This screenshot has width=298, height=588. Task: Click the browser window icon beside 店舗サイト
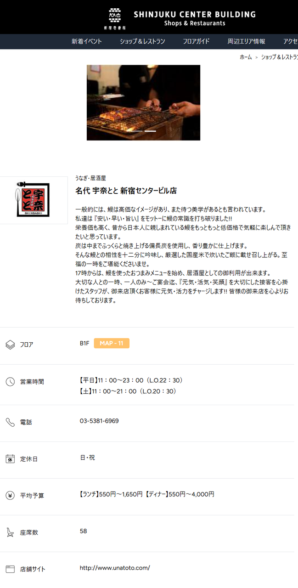[x=10, y=569]
